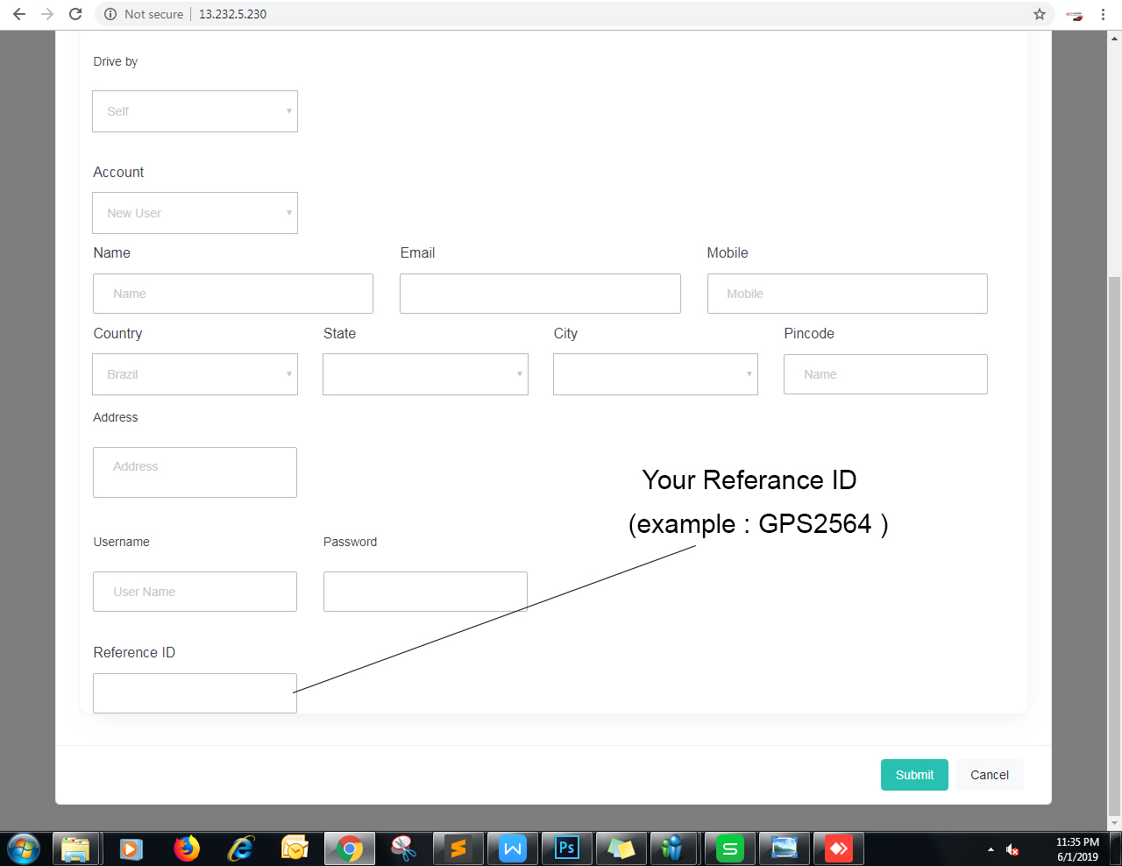Cancel the form
The height and width of the screenshot is (866, 1122).
(990, 775)
